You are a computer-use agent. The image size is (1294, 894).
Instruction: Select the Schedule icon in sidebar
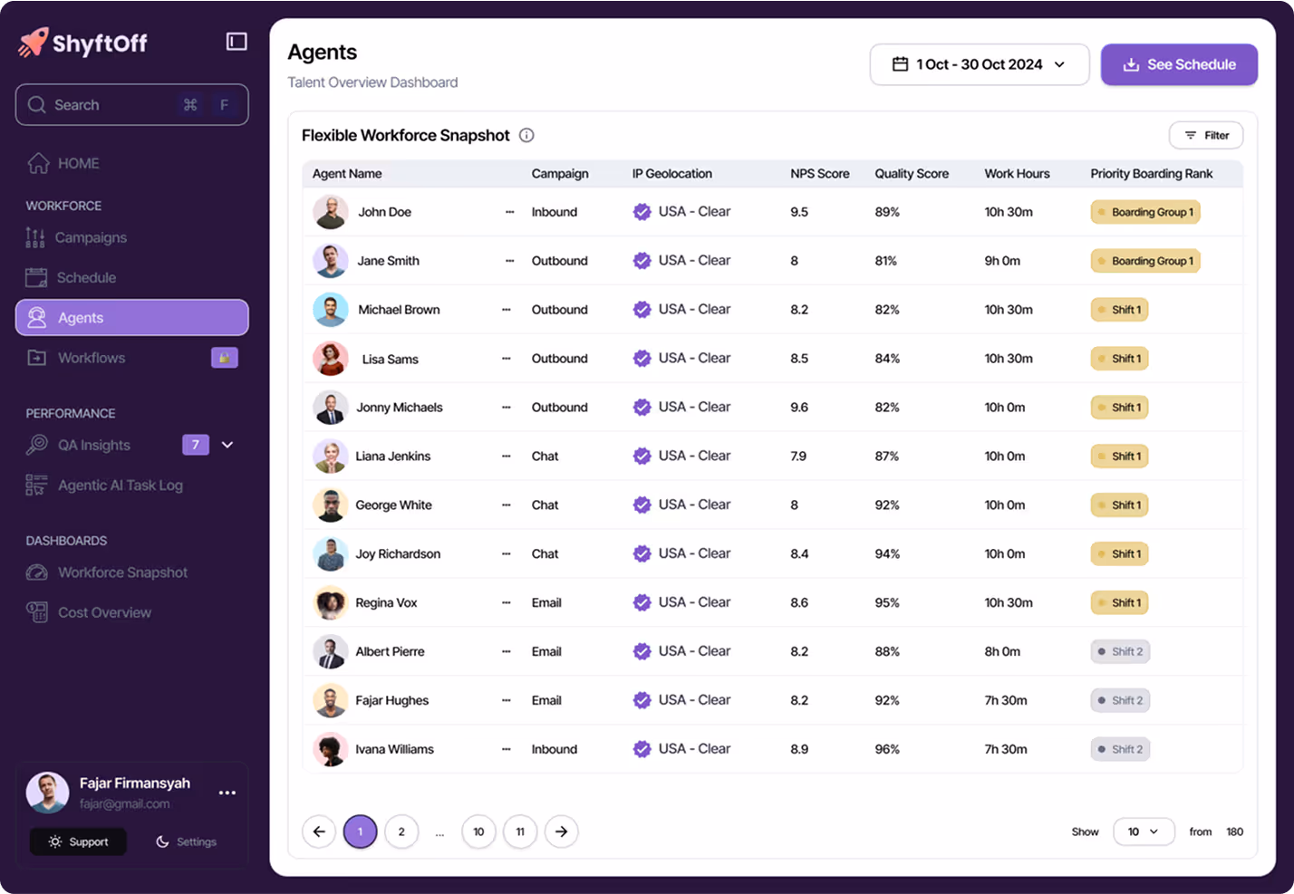coord(37,277)
